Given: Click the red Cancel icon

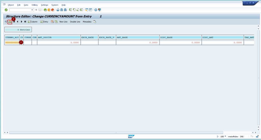Looking at the screenshot, I should click(53, 10).
